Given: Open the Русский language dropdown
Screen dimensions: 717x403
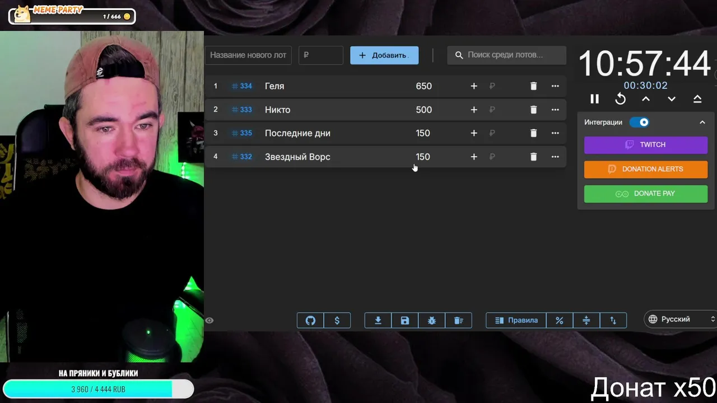Looking at the screenshot, I should click(681, 319).
